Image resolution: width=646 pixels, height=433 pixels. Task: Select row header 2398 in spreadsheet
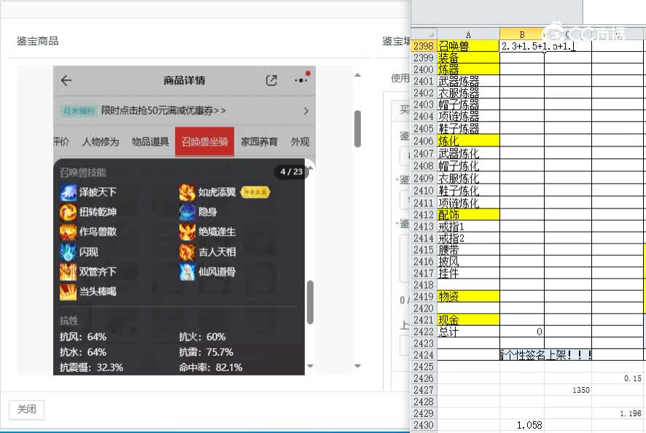pos(424,46)
